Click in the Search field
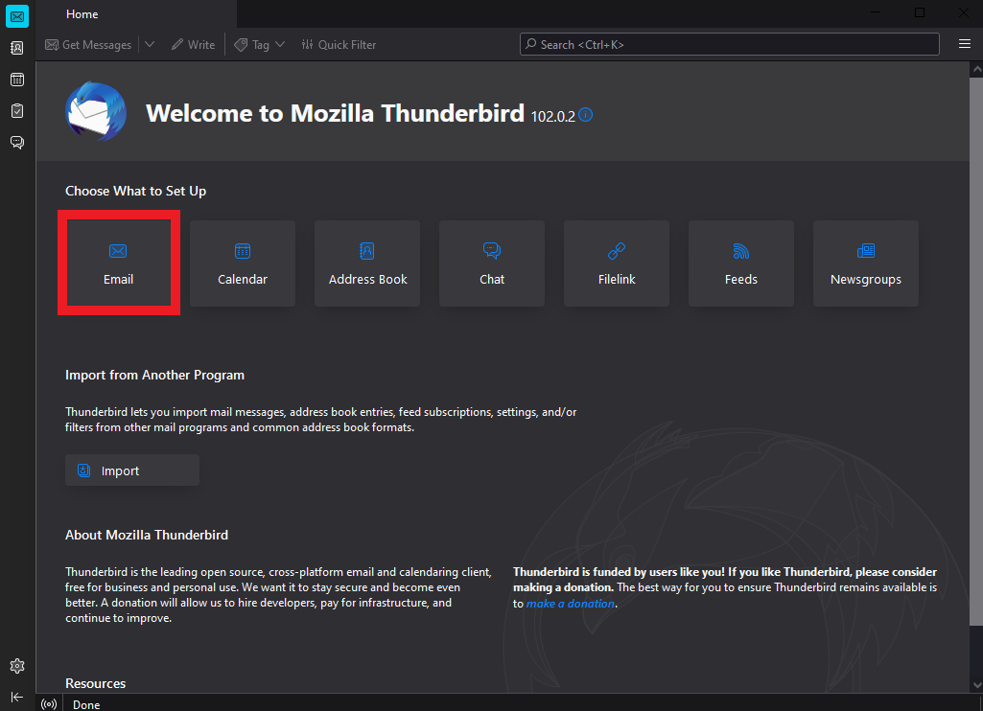This screenshot has width=983, height=711. [x=729, y=44]
